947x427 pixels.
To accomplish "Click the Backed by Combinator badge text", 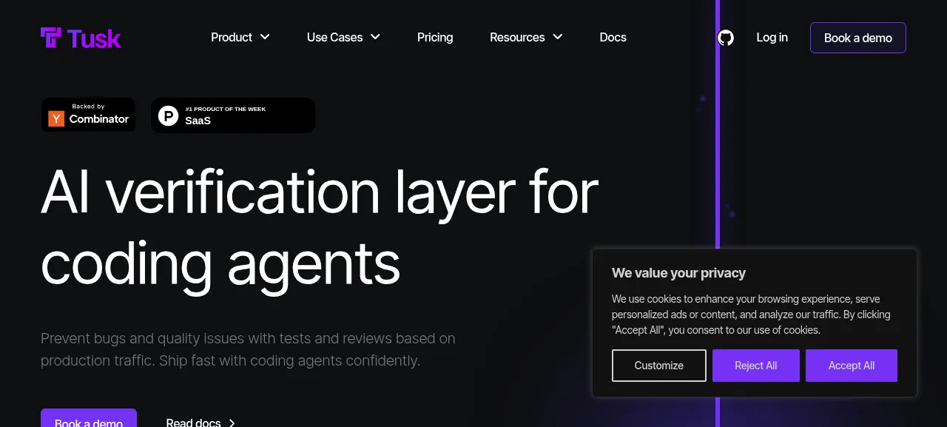I will pyautogui.click(x=99, y=115).
